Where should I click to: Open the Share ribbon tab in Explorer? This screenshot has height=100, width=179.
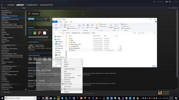click(66, 22)
